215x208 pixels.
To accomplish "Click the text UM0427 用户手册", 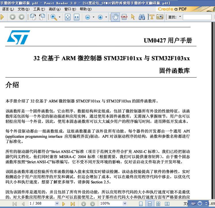I will point(168,40).
